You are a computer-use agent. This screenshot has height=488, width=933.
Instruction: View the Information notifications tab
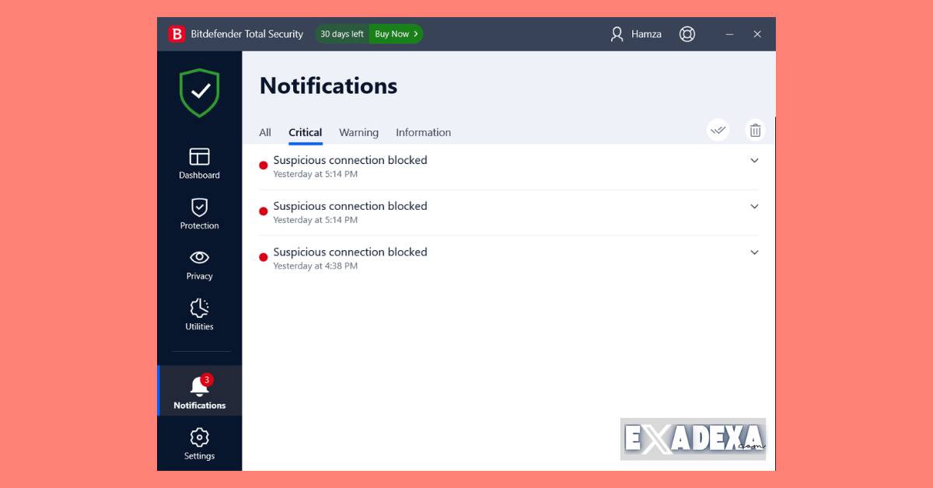423,132
